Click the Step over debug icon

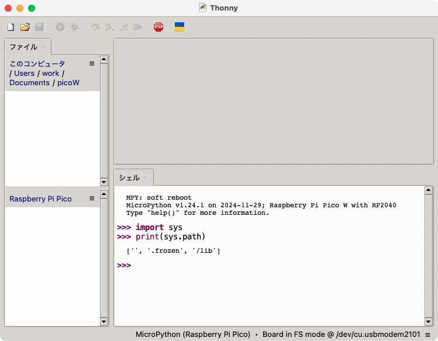coord(95,27)
